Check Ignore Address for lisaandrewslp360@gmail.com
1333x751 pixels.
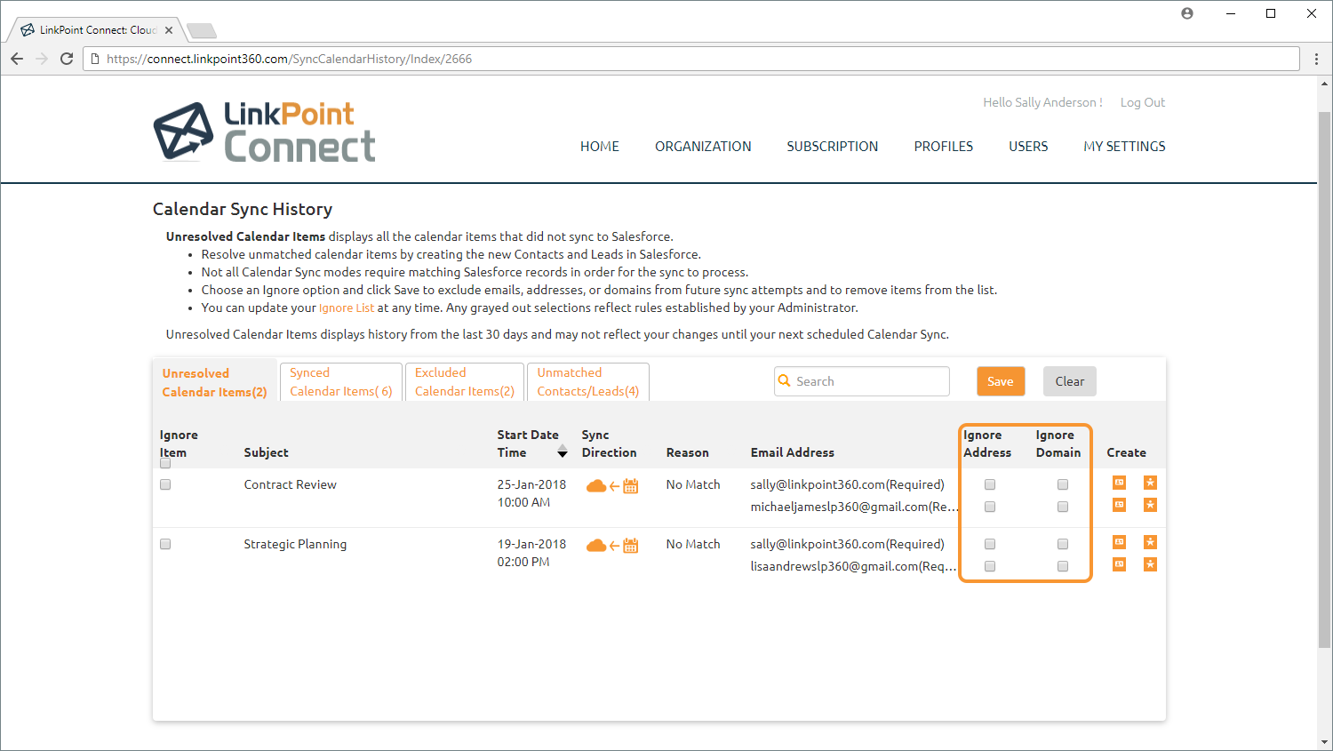[990, 566]
